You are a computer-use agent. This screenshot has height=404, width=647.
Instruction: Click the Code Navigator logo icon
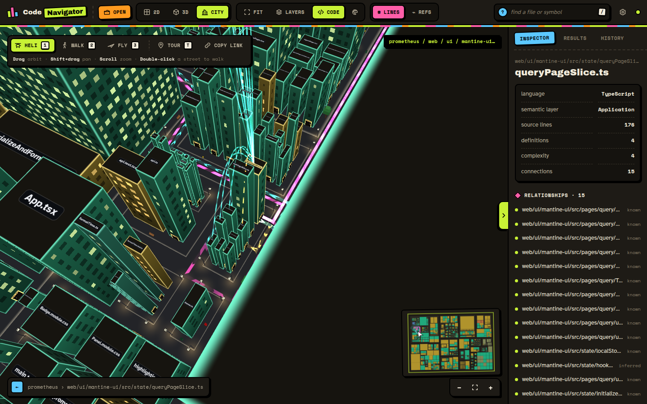click(13, 12)
